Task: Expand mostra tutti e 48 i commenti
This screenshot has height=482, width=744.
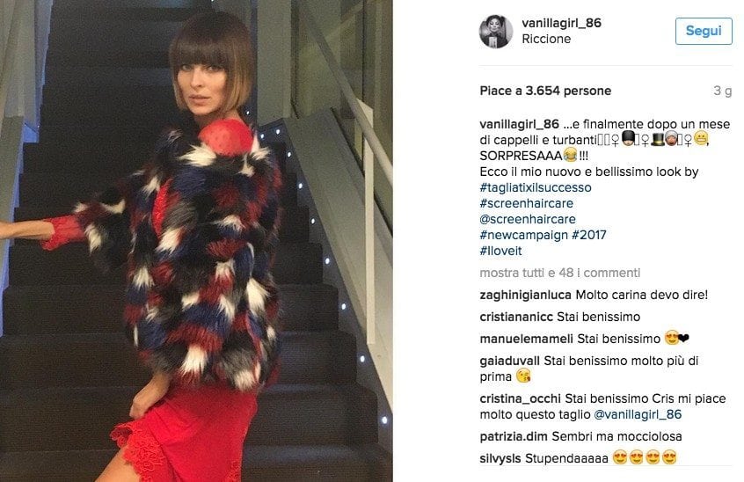Action: click(560, 273)
